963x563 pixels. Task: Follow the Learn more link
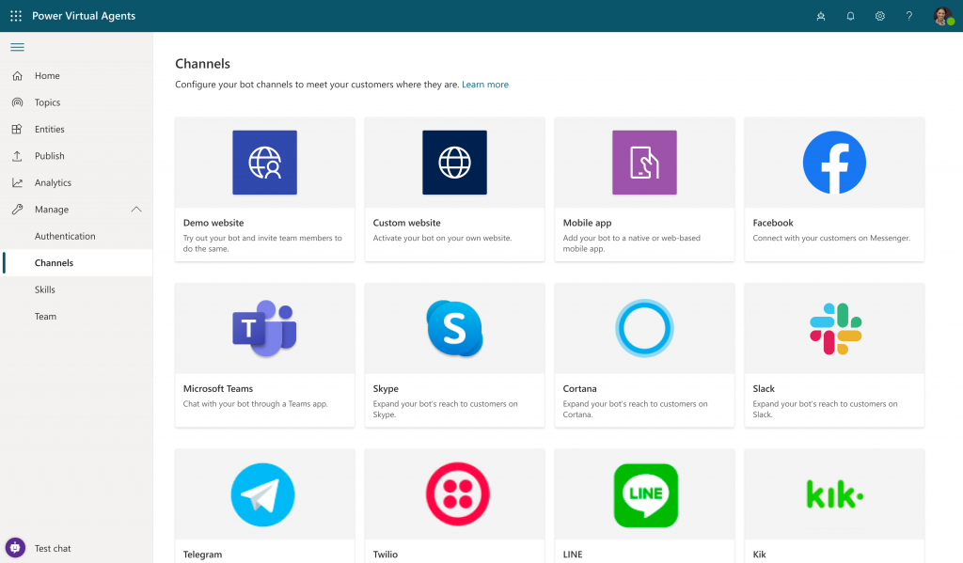485,85
